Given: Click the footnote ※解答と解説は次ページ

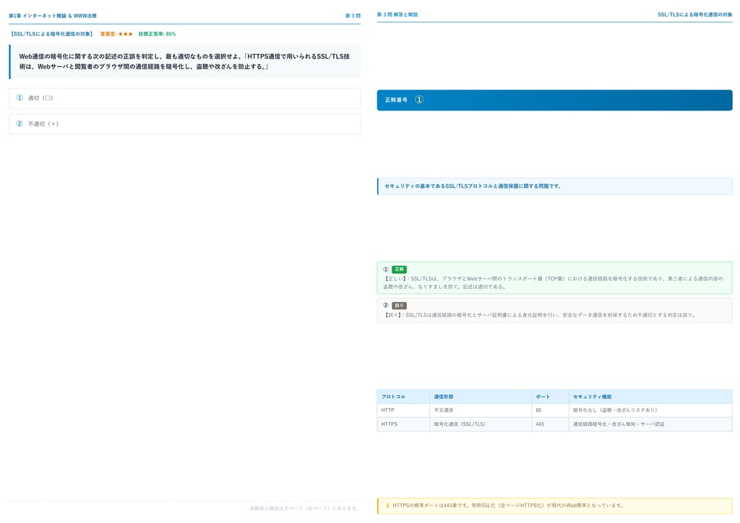Looking at the screenshot, I should coord(305,509).
